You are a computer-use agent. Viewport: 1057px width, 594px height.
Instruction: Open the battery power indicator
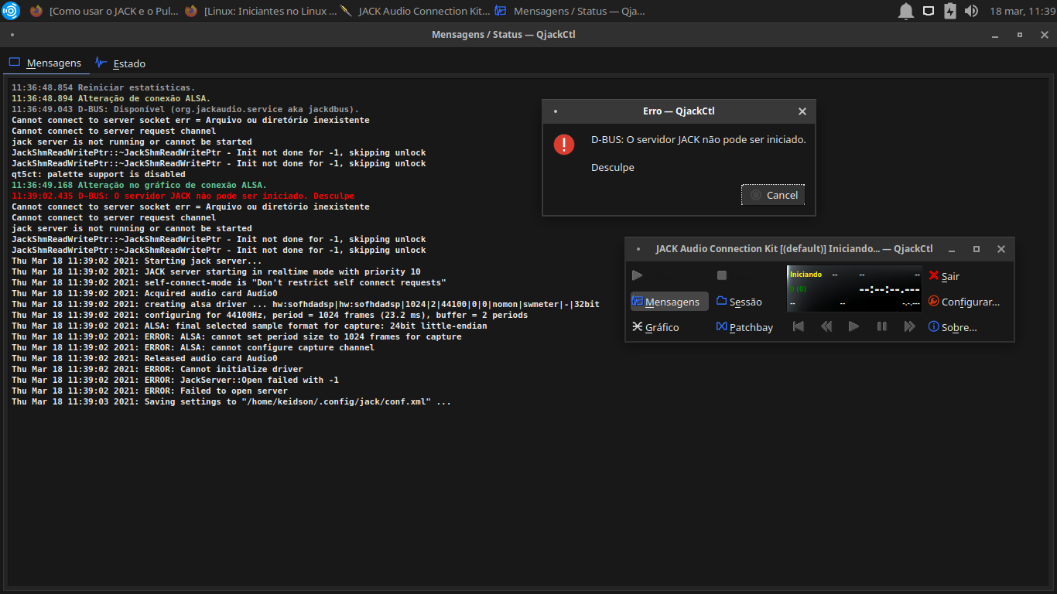[x=950, y=11]
